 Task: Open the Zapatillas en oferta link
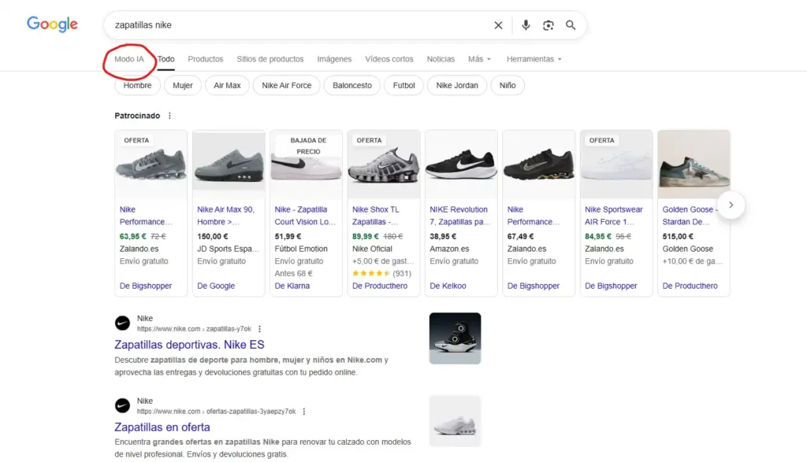[x=162, y=427]
